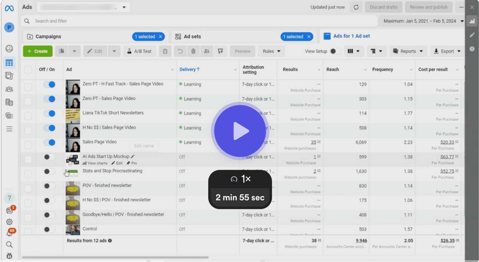This screenshot has width=479, height=262.
Task: Click View charts under AI Ads Start Up Mockup
Action: (x=95, y=163)
